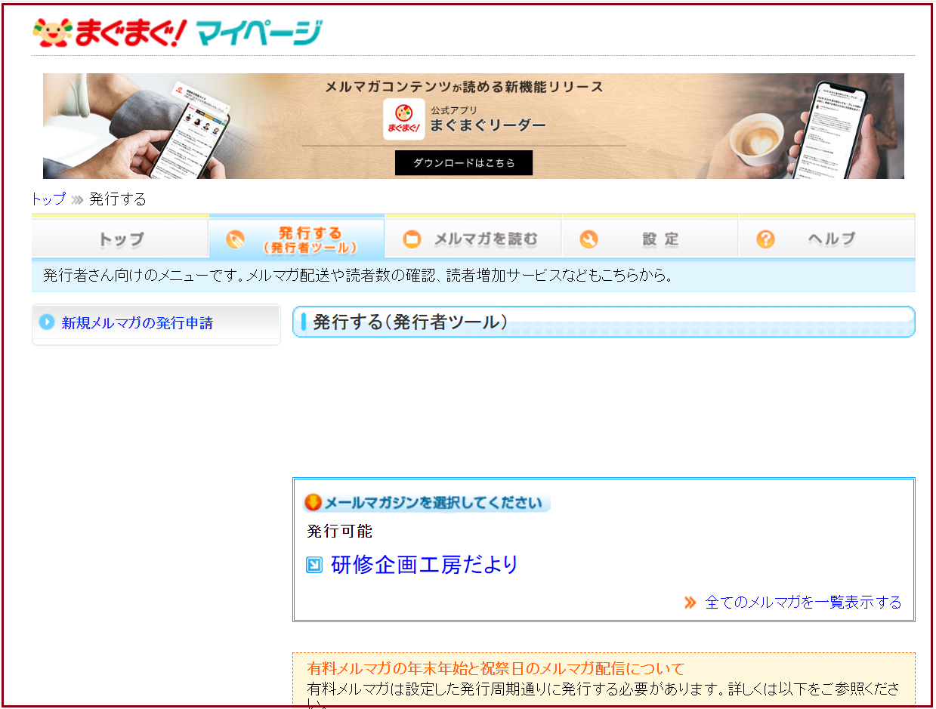Screen dimensions: 936x709
Task: Click the orange icon on メルマガを読む tab
Action: coord(412,240)
